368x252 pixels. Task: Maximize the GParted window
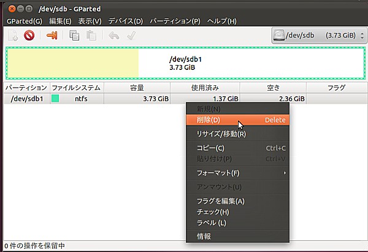(x=29, y=9)
